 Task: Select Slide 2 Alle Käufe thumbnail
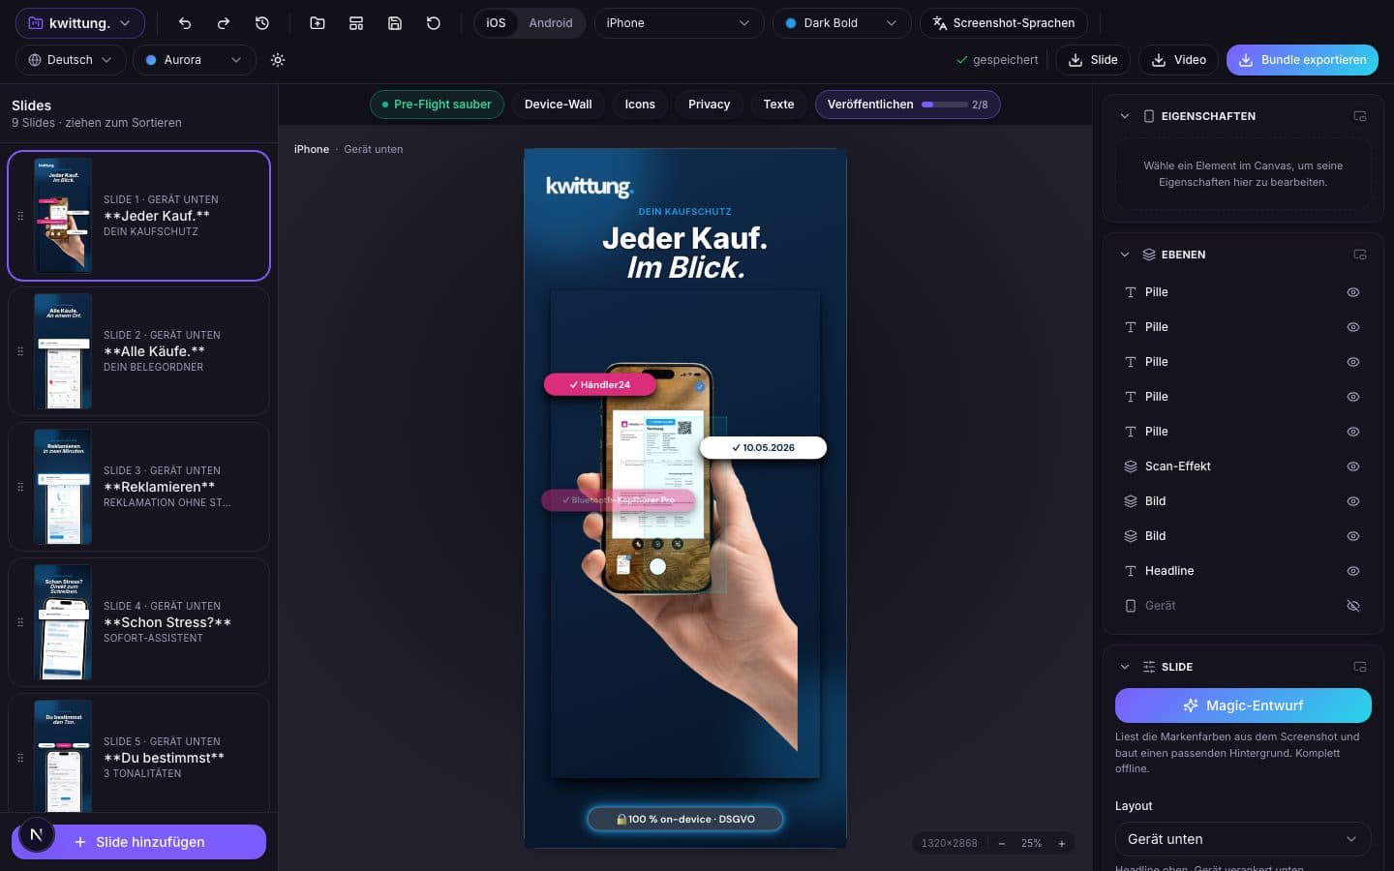pyautogui.click(x=63, y=351)
